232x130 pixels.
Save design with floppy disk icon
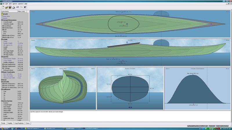pos(10,7)
